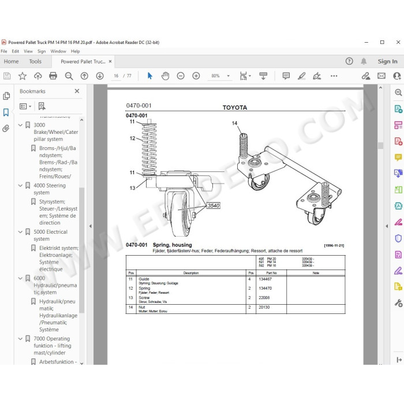This screenshot has height=404, width=404.
Task: Choose the Selection arrow tool
Action: pyautogui.click(x=149, y=76)
